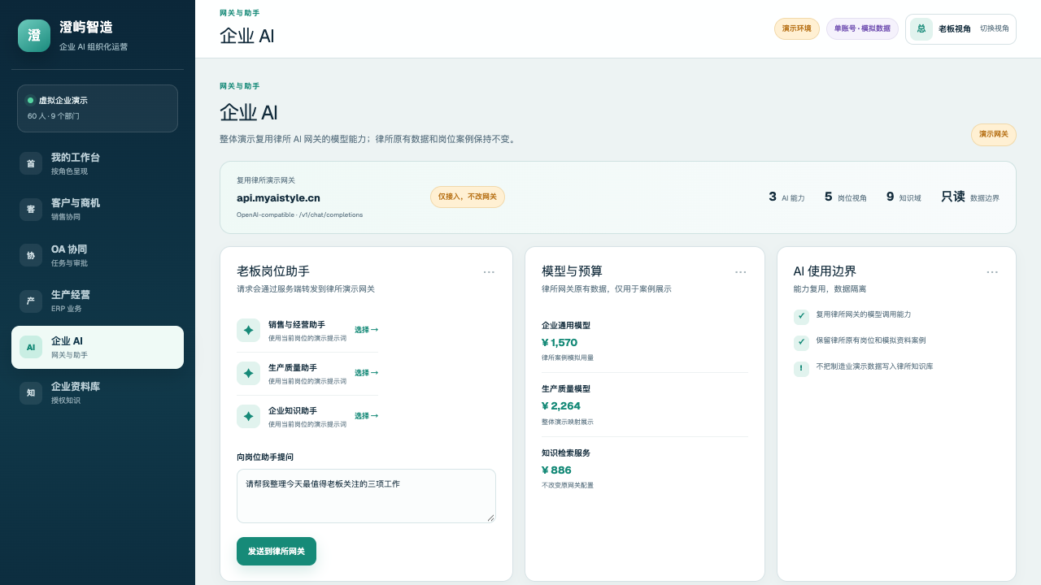This screenshot has width=1041, height=585.
Task: Click 选择 → for 销售与经营助手
Action: (366, 330)
